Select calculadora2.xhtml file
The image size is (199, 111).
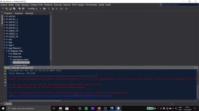pos(21,63)
